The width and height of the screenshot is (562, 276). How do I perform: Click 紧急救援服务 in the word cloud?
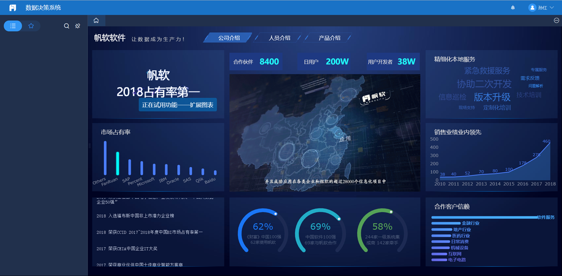point(487,71)
